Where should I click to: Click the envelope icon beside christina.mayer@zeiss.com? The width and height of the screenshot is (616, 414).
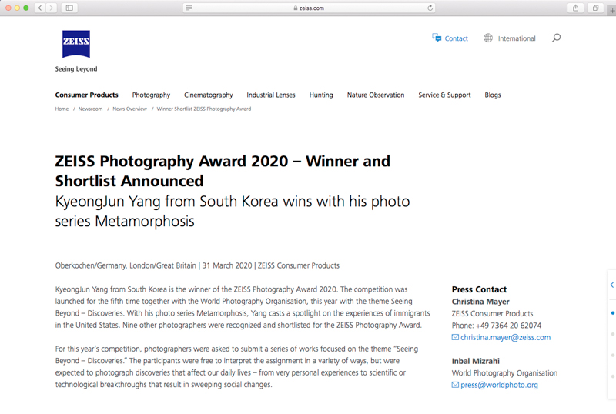point(455,337)
